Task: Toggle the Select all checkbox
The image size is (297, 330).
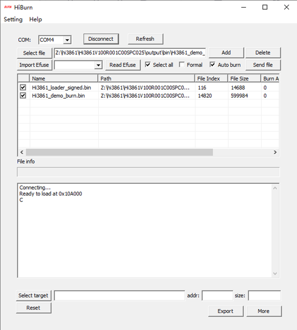Action: coord(148,64)
